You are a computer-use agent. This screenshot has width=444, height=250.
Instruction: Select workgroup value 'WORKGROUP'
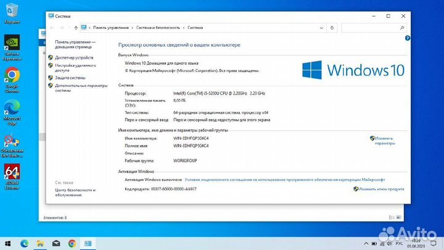click(x=185, y=160)
